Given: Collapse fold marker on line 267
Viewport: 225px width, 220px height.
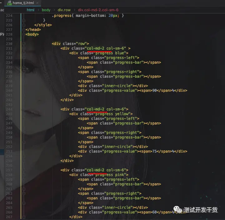Looking at the screenshot, I should point(24,217).
